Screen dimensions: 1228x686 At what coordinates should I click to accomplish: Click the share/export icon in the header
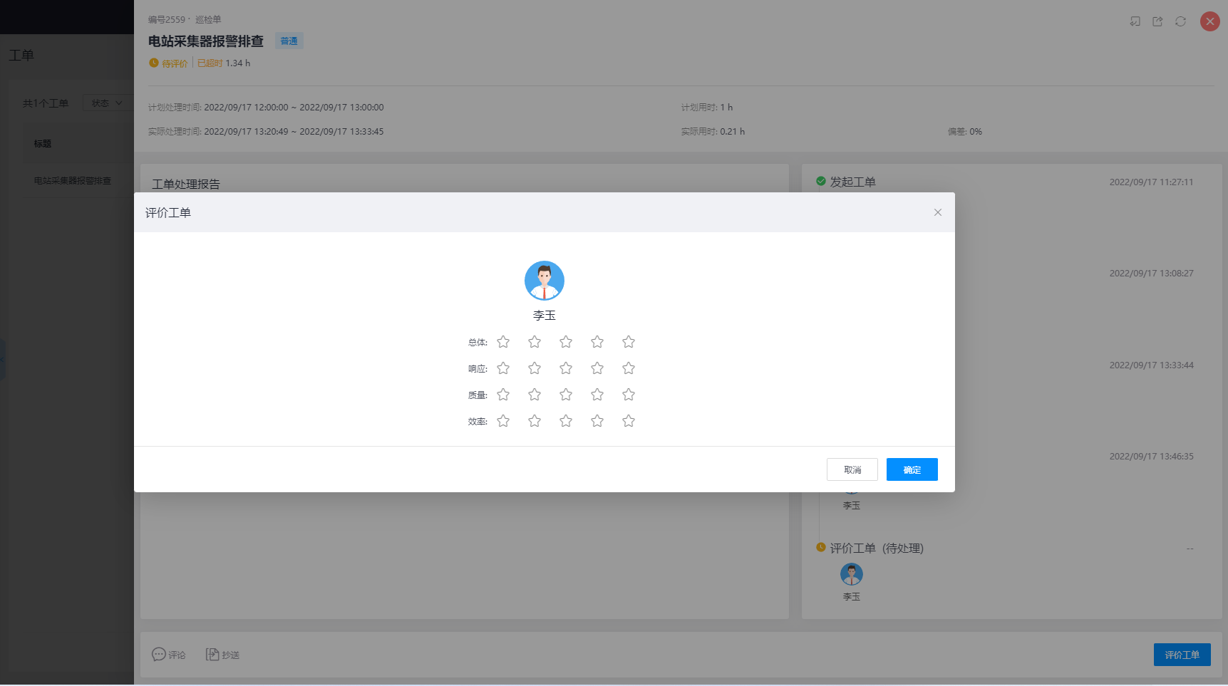pos(1157,21)
